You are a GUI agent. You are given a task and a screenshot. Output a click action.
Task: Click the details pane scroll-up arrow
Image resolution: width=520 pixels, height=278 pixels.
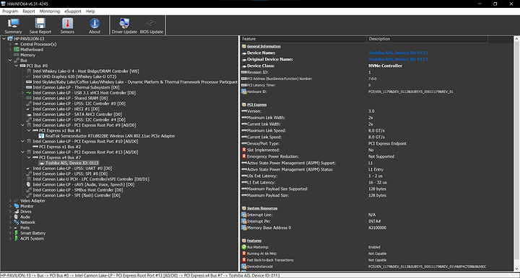click(516, 39)
